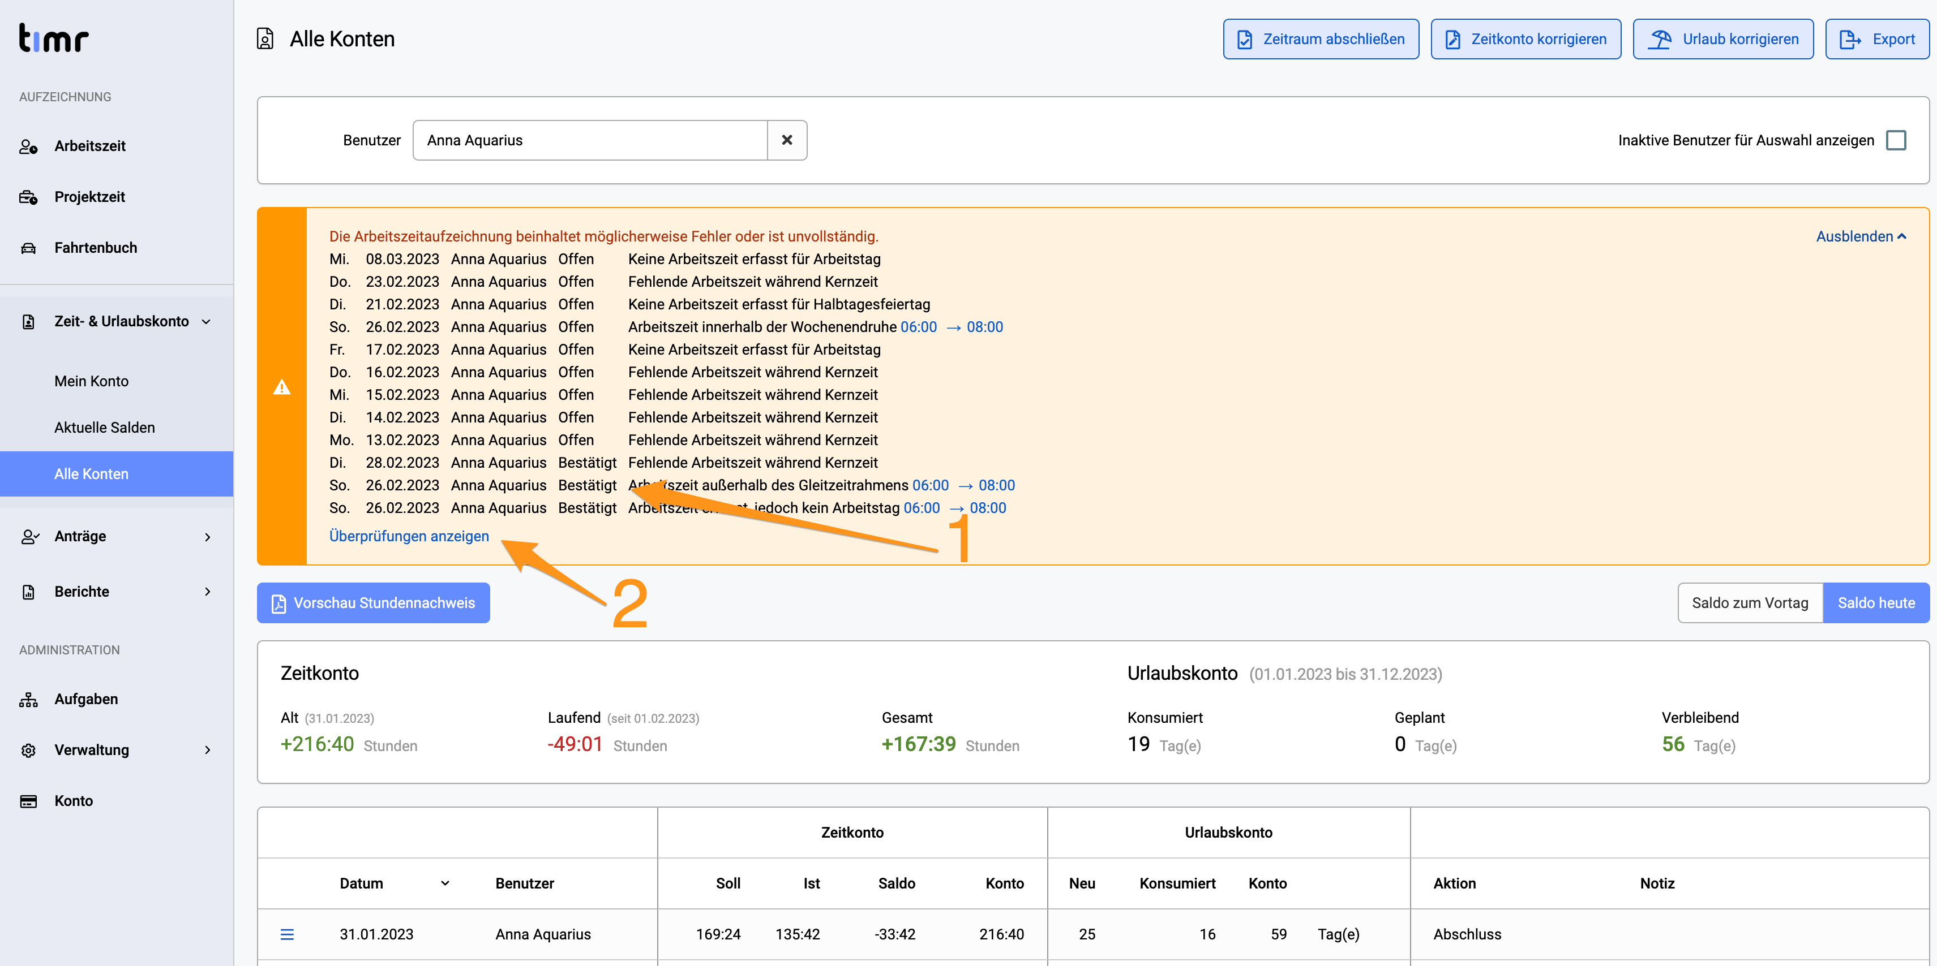Open row menu icon for 31.01.2023
1937x966 pixels.
point(287,934)
